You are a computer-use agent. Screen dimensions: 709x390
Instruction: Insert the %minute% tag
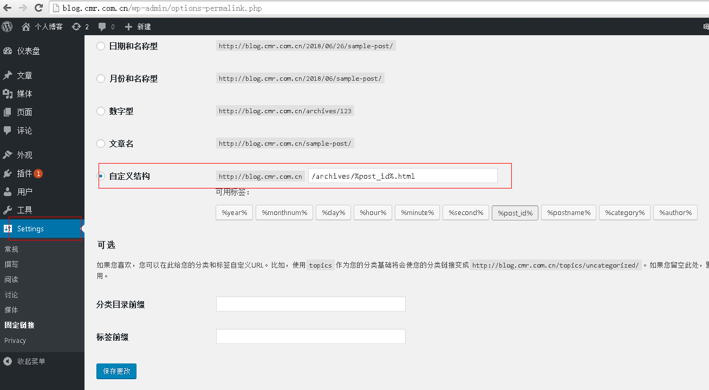(418, 212)
